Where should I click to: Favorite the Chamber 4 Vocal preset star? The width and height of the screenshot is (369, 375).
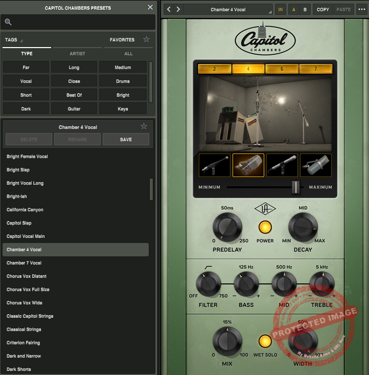click(144, 126)
